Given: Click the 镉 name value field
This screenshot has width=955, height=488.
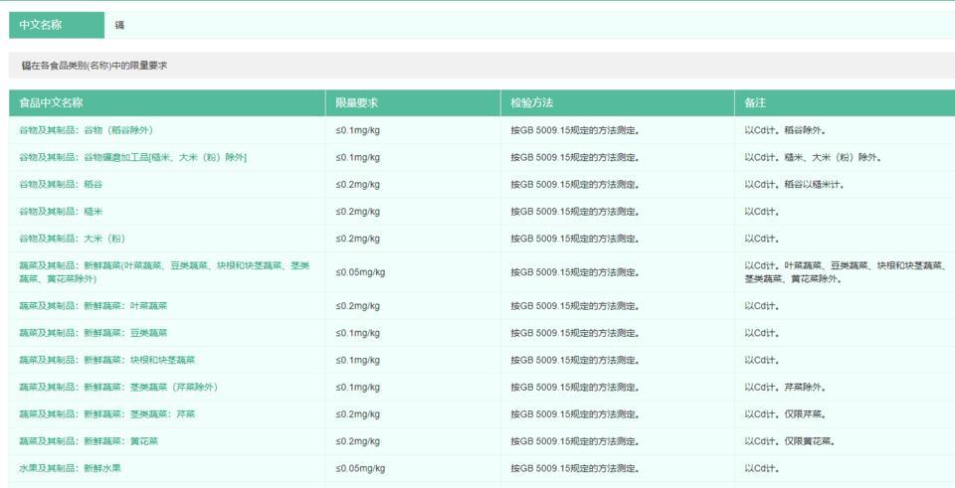Looking at the screenshot, I should [120, 25].
